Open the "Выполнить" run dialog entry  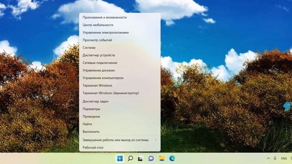120,132
